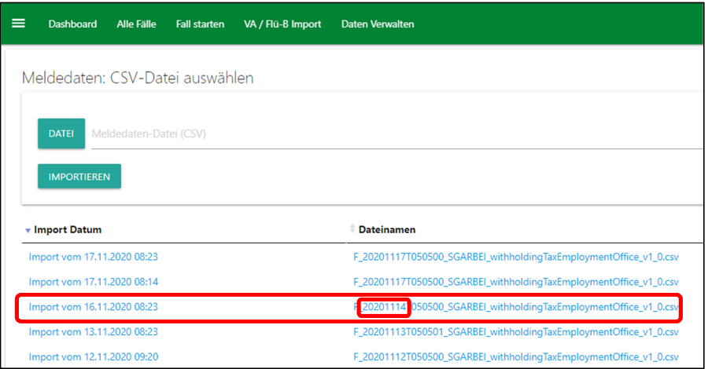Navigate to Daten Verwalten
The image size is (708, 369).
click(x=378, y=24)
